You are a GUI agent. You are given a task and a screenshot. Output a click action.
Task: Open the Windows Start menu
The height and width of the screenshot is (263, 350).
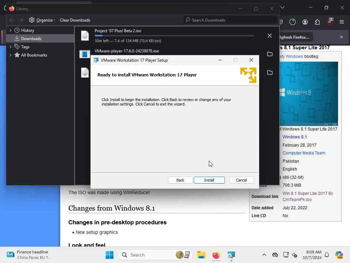coord(109,255)
